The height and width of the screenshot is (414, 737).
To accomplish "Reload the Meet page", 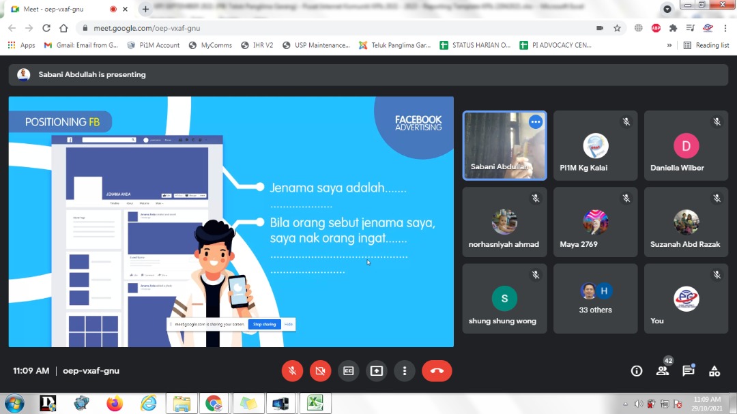I will pyautogui.click(x=46, y=28).
